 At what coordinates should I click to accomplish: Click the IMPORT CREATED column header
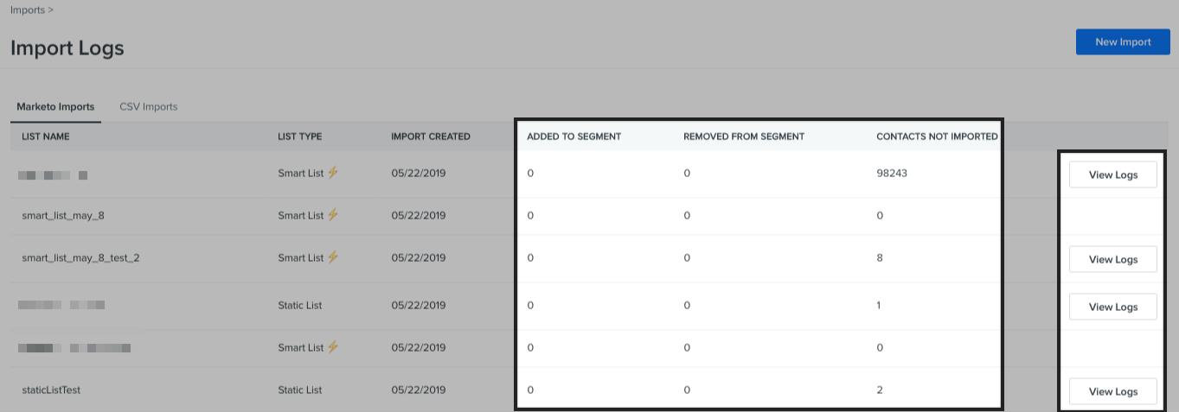point(431,136)
